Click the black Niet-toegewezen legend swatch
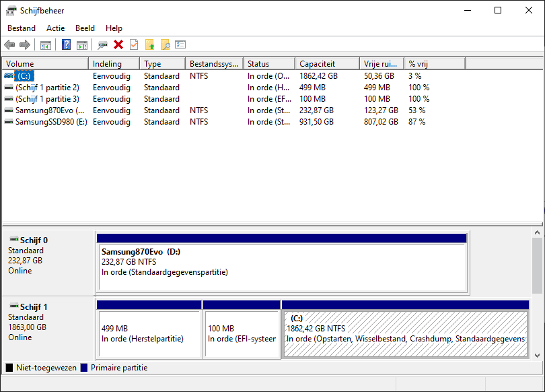This screenshot has height=392, width=545. click(9, 368)
